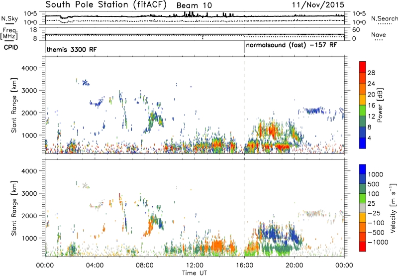The width and height of the screenshot is (398, 276).
Task: Click the '1000' velocity colorbar tick
Action: [375, 174]
